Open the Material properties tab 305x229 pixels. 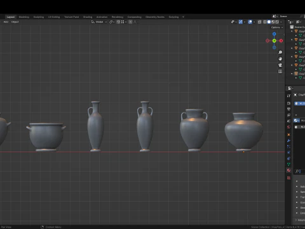(x=288, y=170)
